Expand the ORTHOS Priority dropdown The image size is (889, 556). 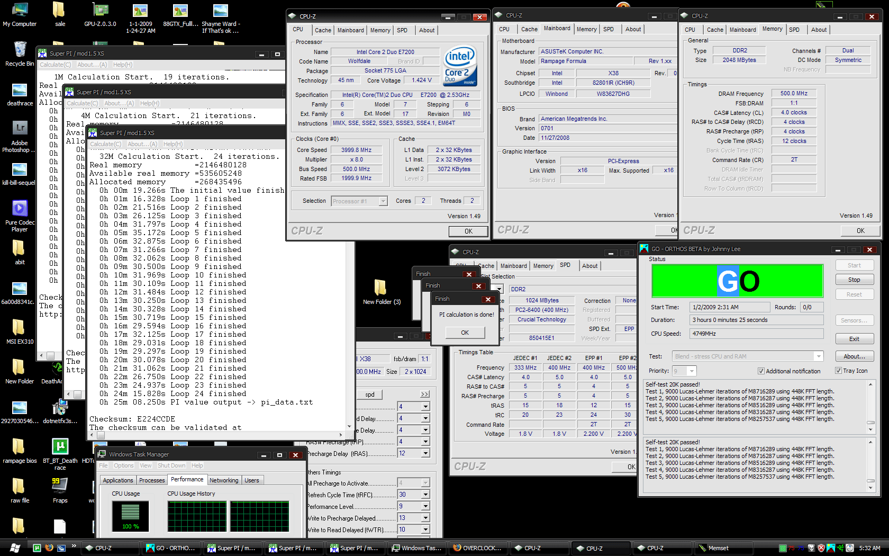[692, 371]
